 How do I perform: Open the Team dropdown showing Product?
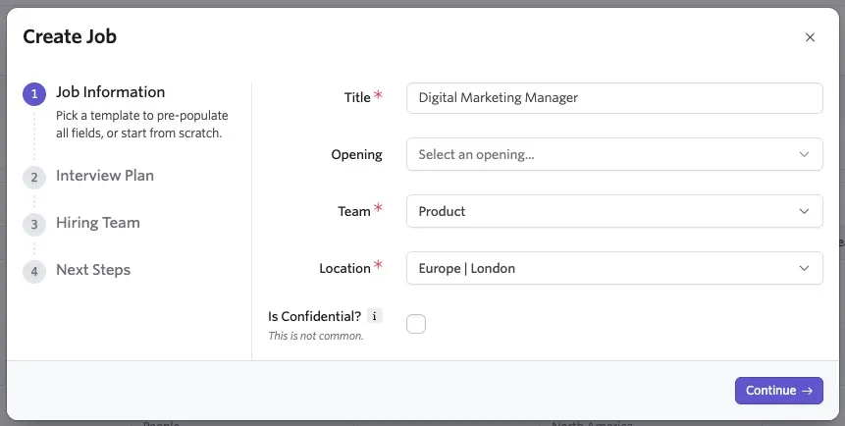pyautogui.click(x=614, y=211)
